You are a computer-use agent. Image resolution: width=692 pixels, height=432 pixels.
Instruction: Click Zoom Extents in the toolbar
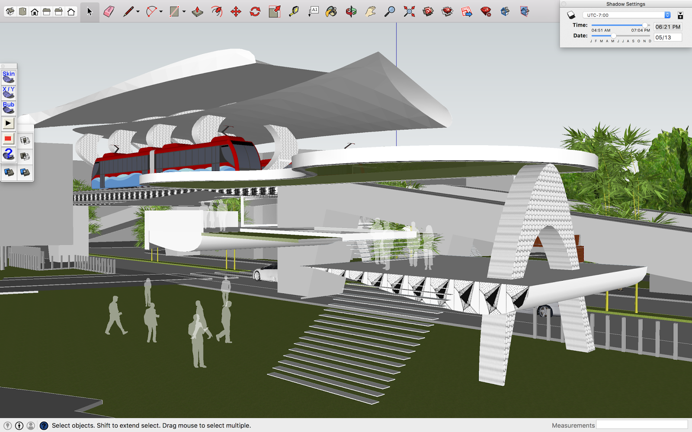click(x=409, y=12)
